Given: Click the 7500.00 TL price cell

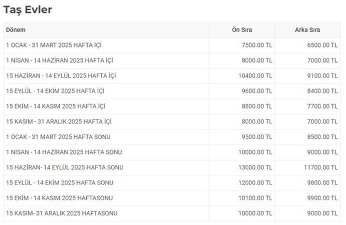Looking at the screenshot, I should pyautogui.click(x=257, y=45).
